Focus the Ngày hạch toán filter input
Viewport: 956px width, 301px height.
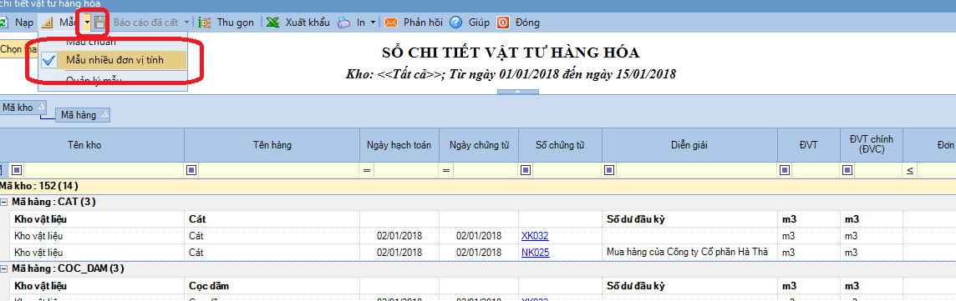coord(406,169)
